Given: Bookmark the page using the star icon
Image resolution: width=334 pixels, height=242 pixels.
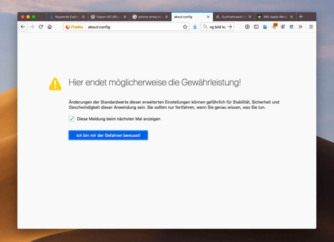Looking at the screenshot, I should [185, 27].
